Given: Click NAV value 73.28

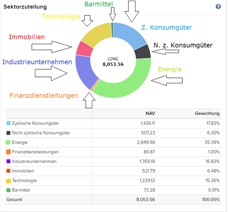Looking at the screenshot, I should [149, 190].
